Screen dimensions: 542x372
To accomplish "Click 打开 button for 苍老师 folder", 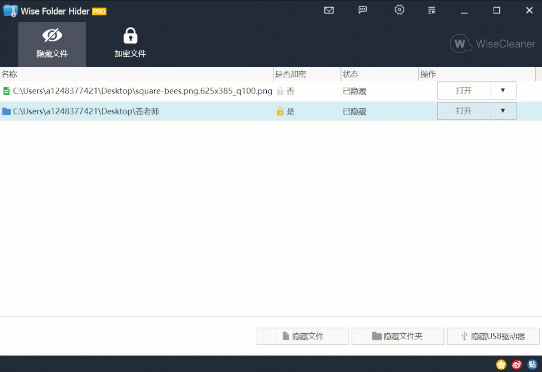I will [464, 111].
